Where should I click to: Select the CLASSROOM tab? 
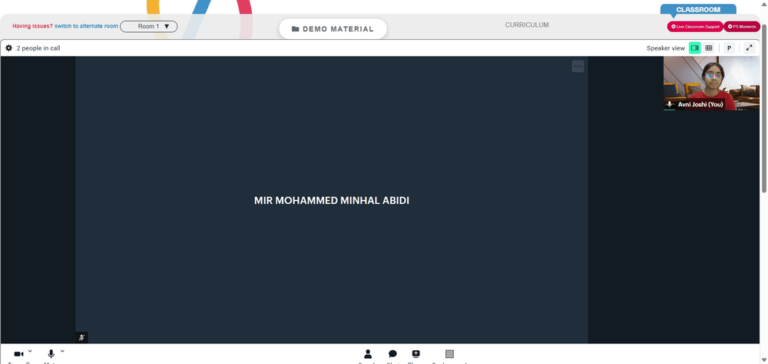click(698, 9)
